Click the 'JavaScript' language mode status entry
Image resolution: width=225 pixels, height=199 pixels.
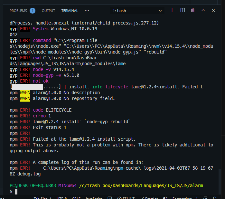pyautogui.click(x=94, y=198)
